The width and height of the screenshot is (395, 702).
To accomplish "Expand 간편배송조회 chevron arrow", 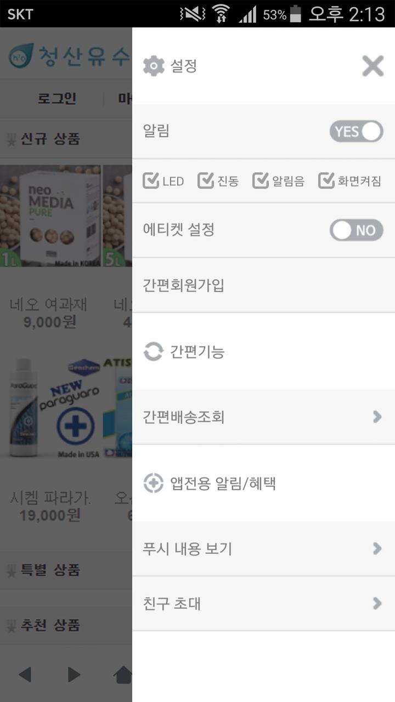I will [377, 417].
